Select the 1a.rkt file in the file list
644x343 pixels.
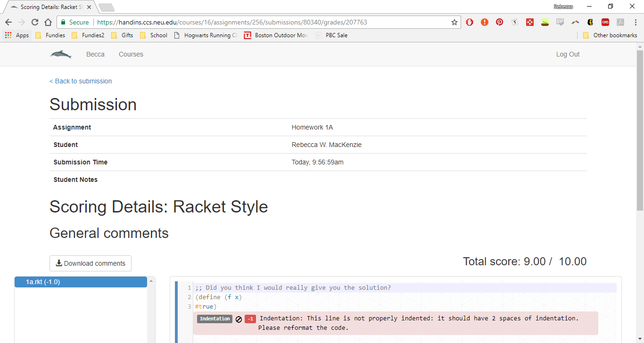[81, 282]
